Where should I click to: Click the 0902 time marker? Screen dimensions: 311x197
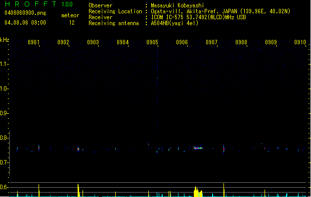(63, 42)
